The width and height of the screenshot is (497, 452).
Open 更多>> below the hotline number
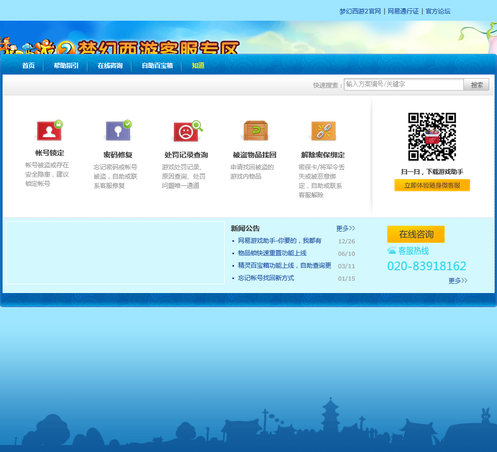tap(458, 281)
